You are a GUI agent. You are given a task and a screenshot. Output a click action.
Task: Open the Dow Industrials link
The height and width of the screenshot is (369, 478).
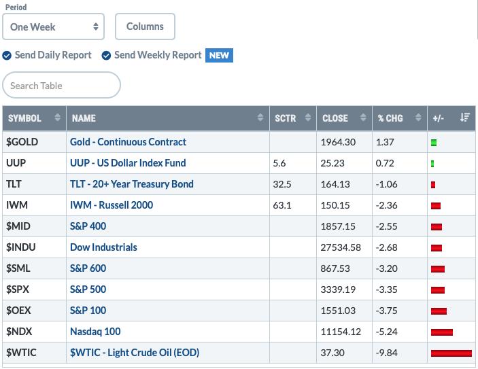pyautogui.click(x=103, y=247)
